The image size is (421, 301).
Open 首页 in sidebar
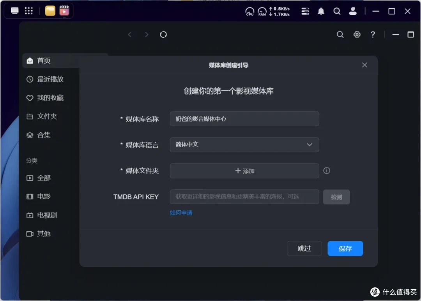tap(51, 61)
